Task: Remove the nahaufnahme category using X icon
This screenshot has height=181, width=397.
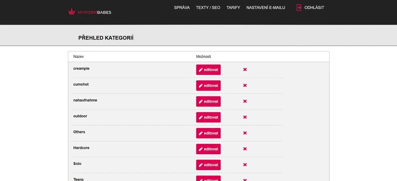Action: pyautogui.click(x=245, y=101)
